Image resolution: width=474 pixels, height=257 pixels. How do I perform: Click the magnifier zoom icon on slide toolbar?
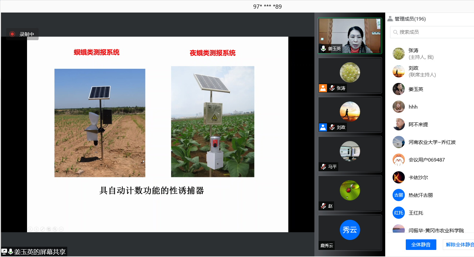coord(55,229)
